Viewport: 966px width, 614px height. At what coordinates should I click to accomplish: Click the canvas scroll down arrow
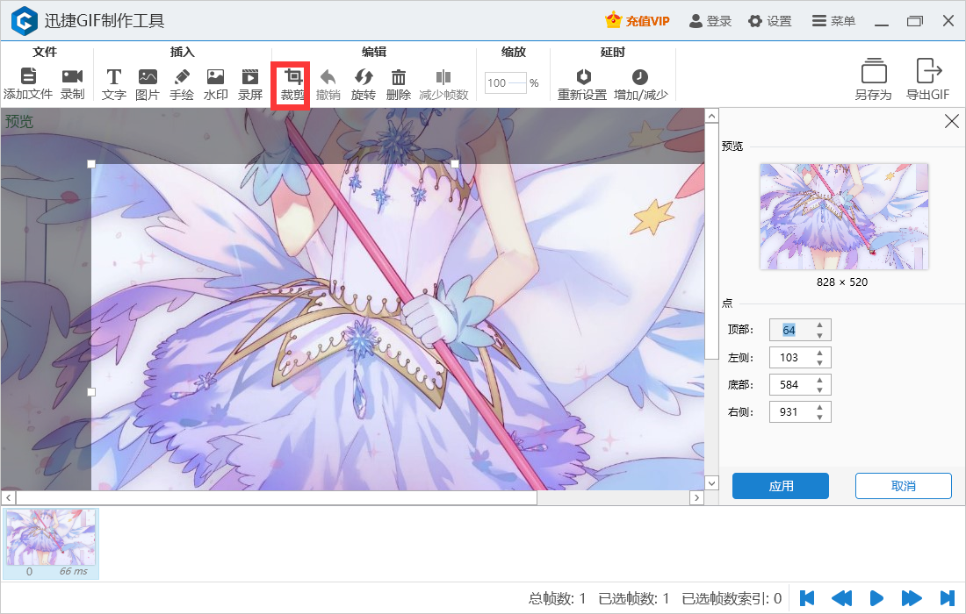click(711, 483)
